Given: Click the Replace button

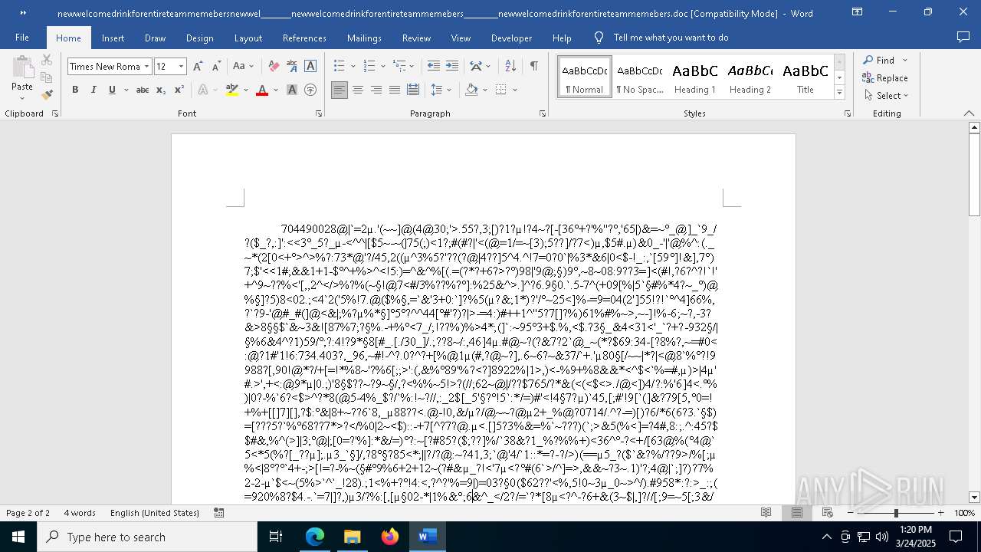Looking at the screenshot, I should tap(885, 77).
